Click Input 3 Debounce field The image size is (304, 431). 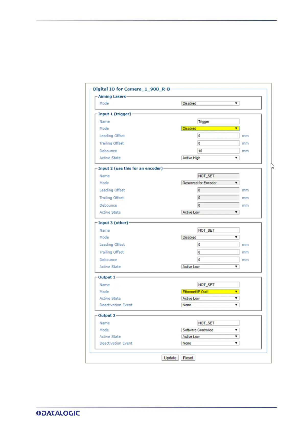(x=218, y=260)
